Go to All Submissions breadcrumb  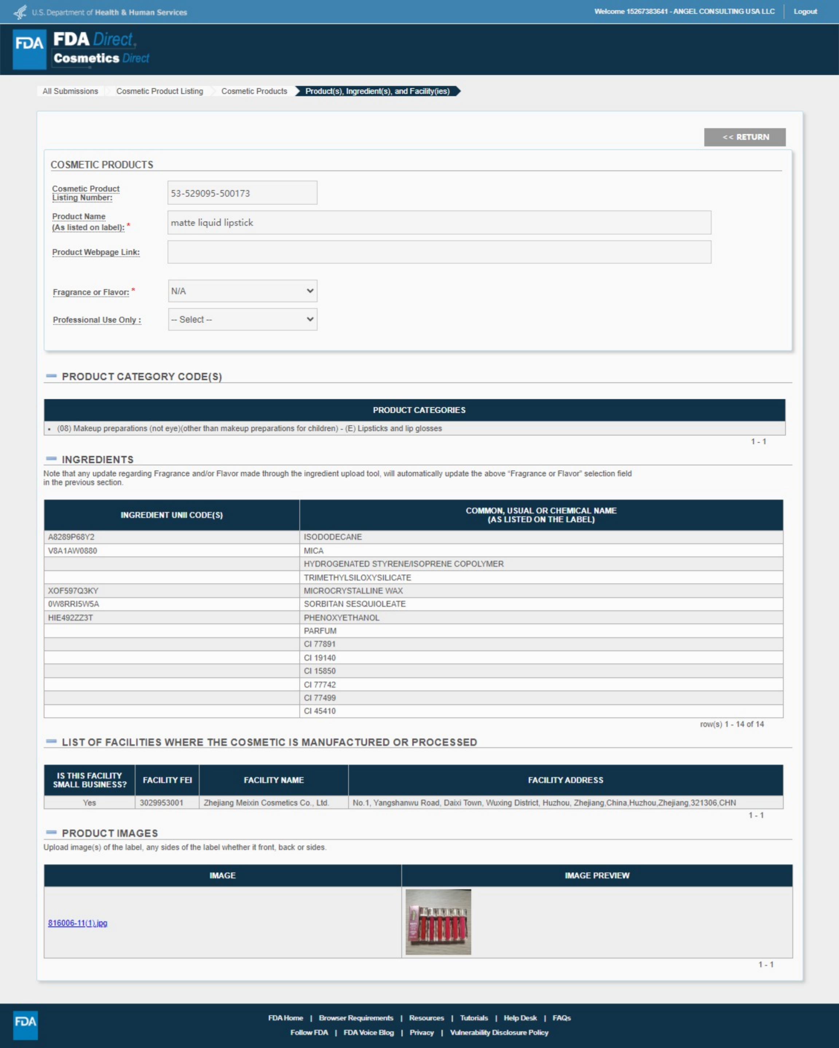[x=70, y=91]
